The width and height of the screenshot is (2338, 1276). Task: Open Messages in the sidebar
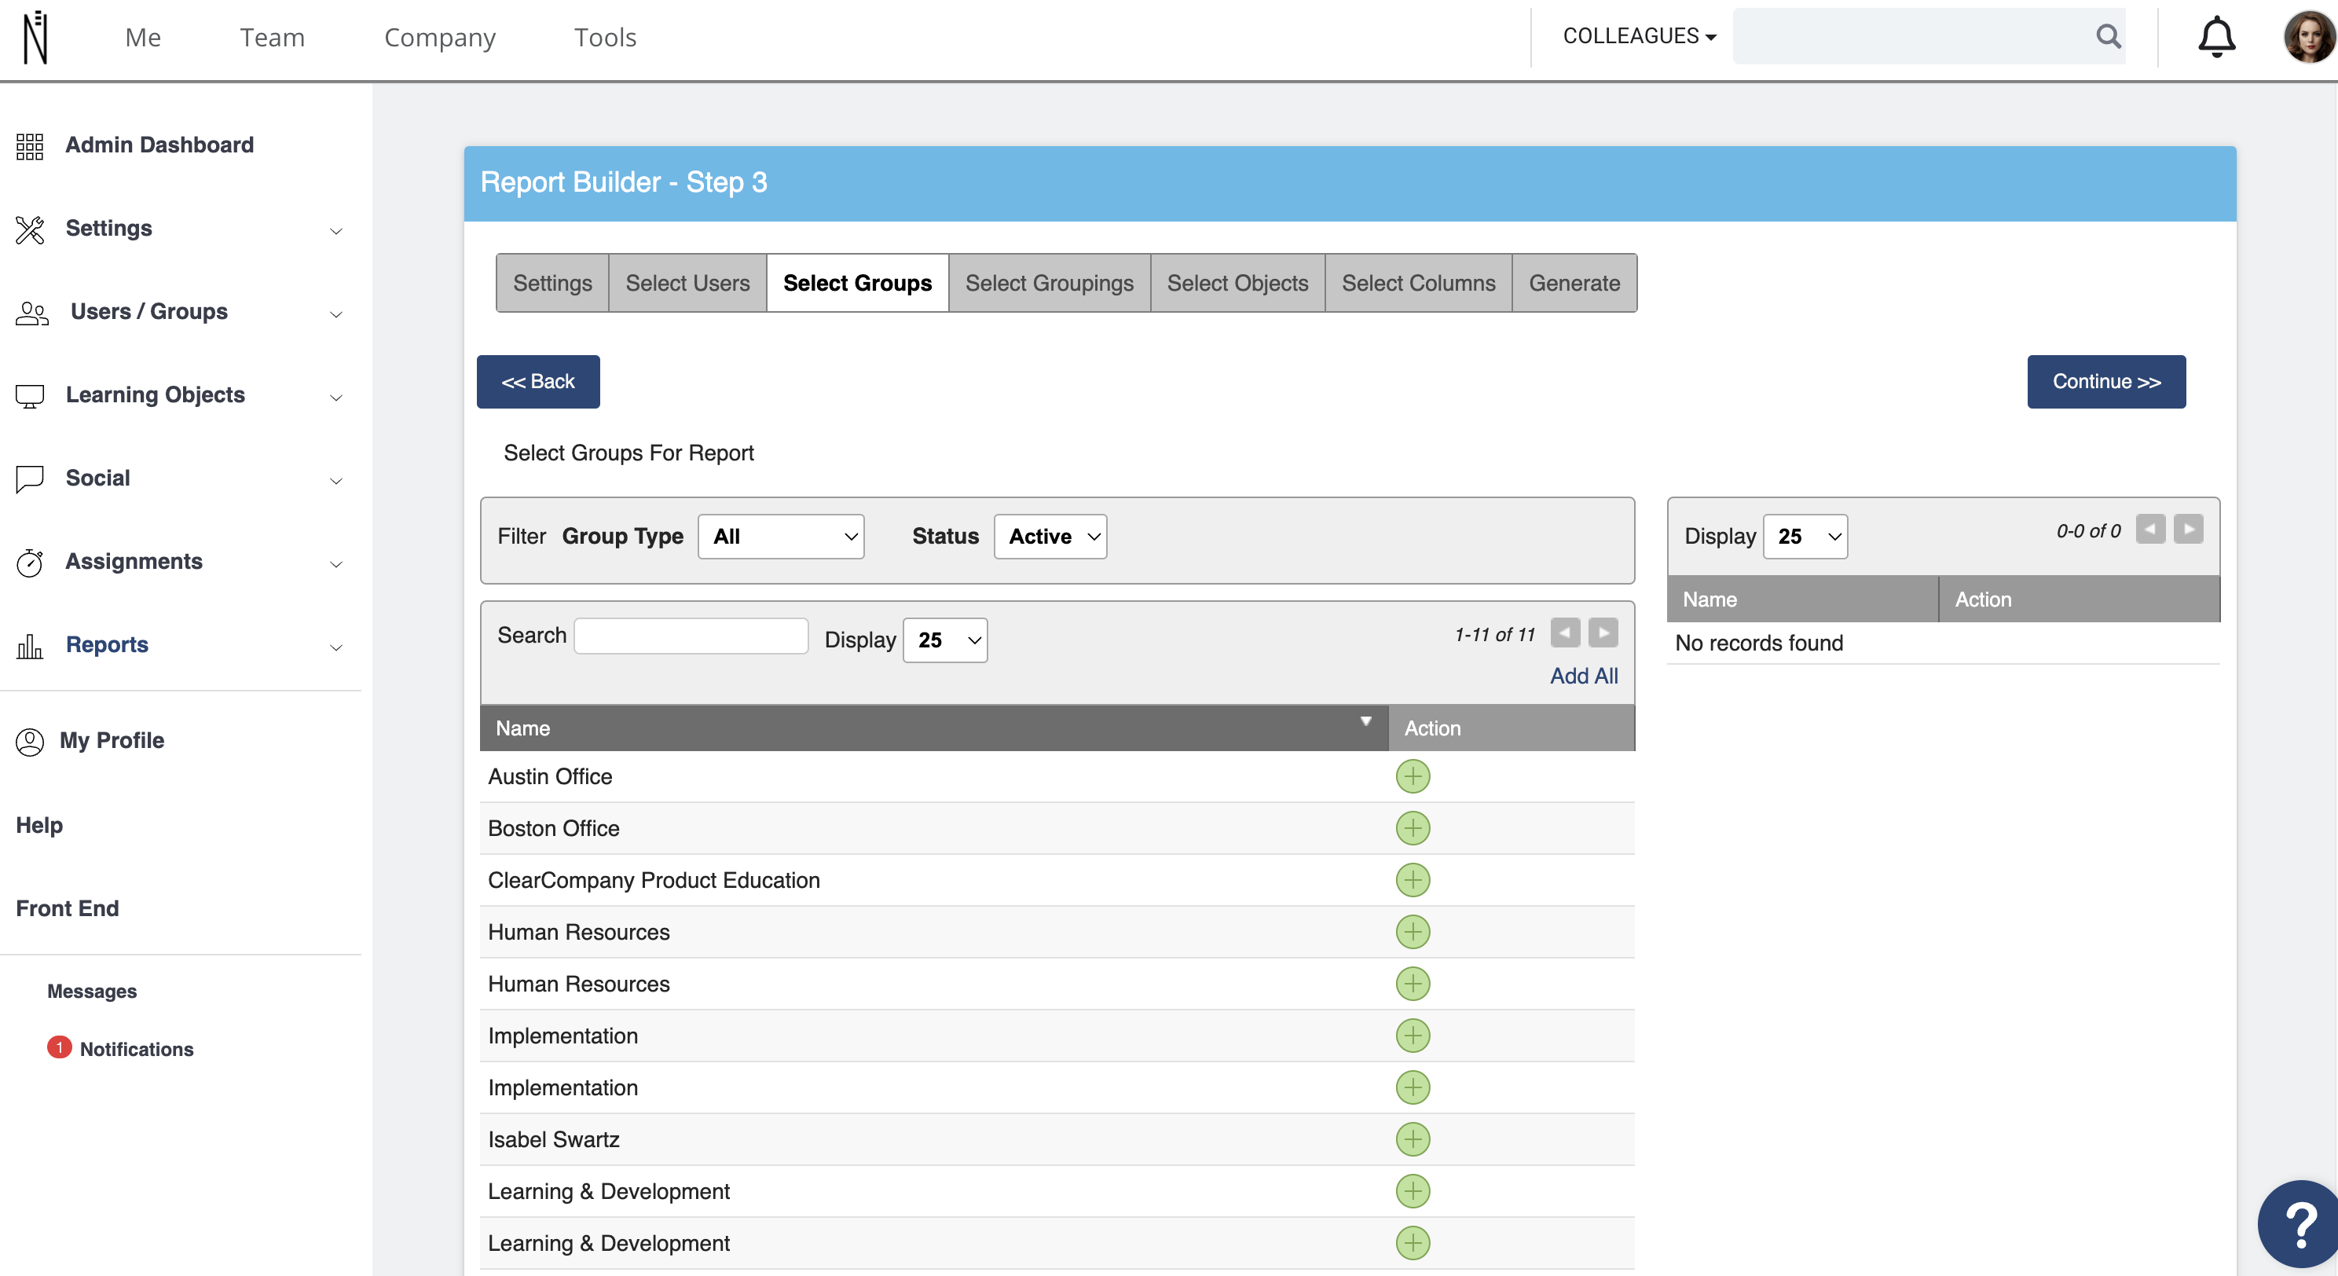92,991
